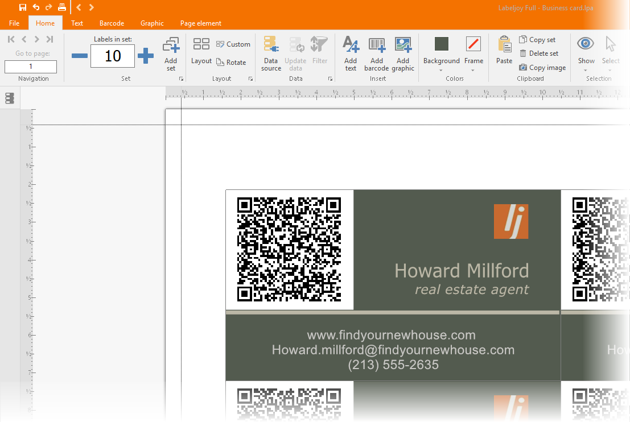This screenshot has width=630, height=422.
Task: Click the Print icon in title bar
Action: click(62, 7)
